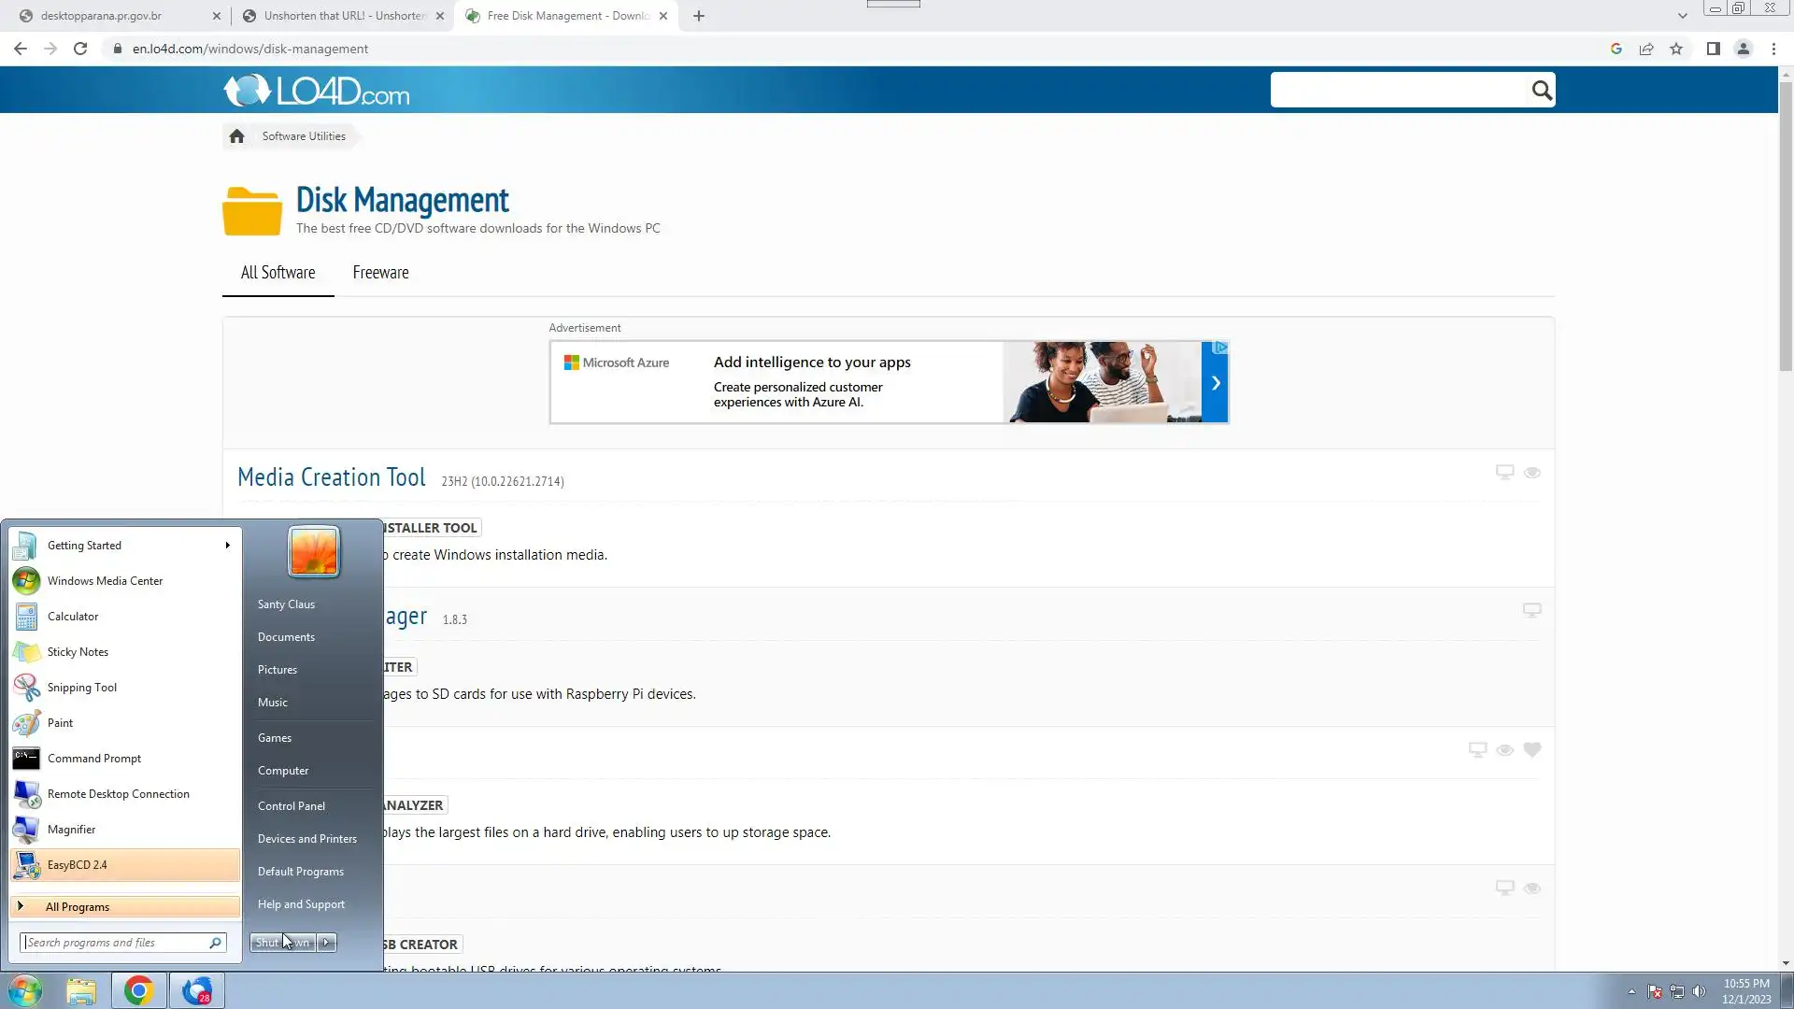Expand All Programs list

click(x=78, y=907)
